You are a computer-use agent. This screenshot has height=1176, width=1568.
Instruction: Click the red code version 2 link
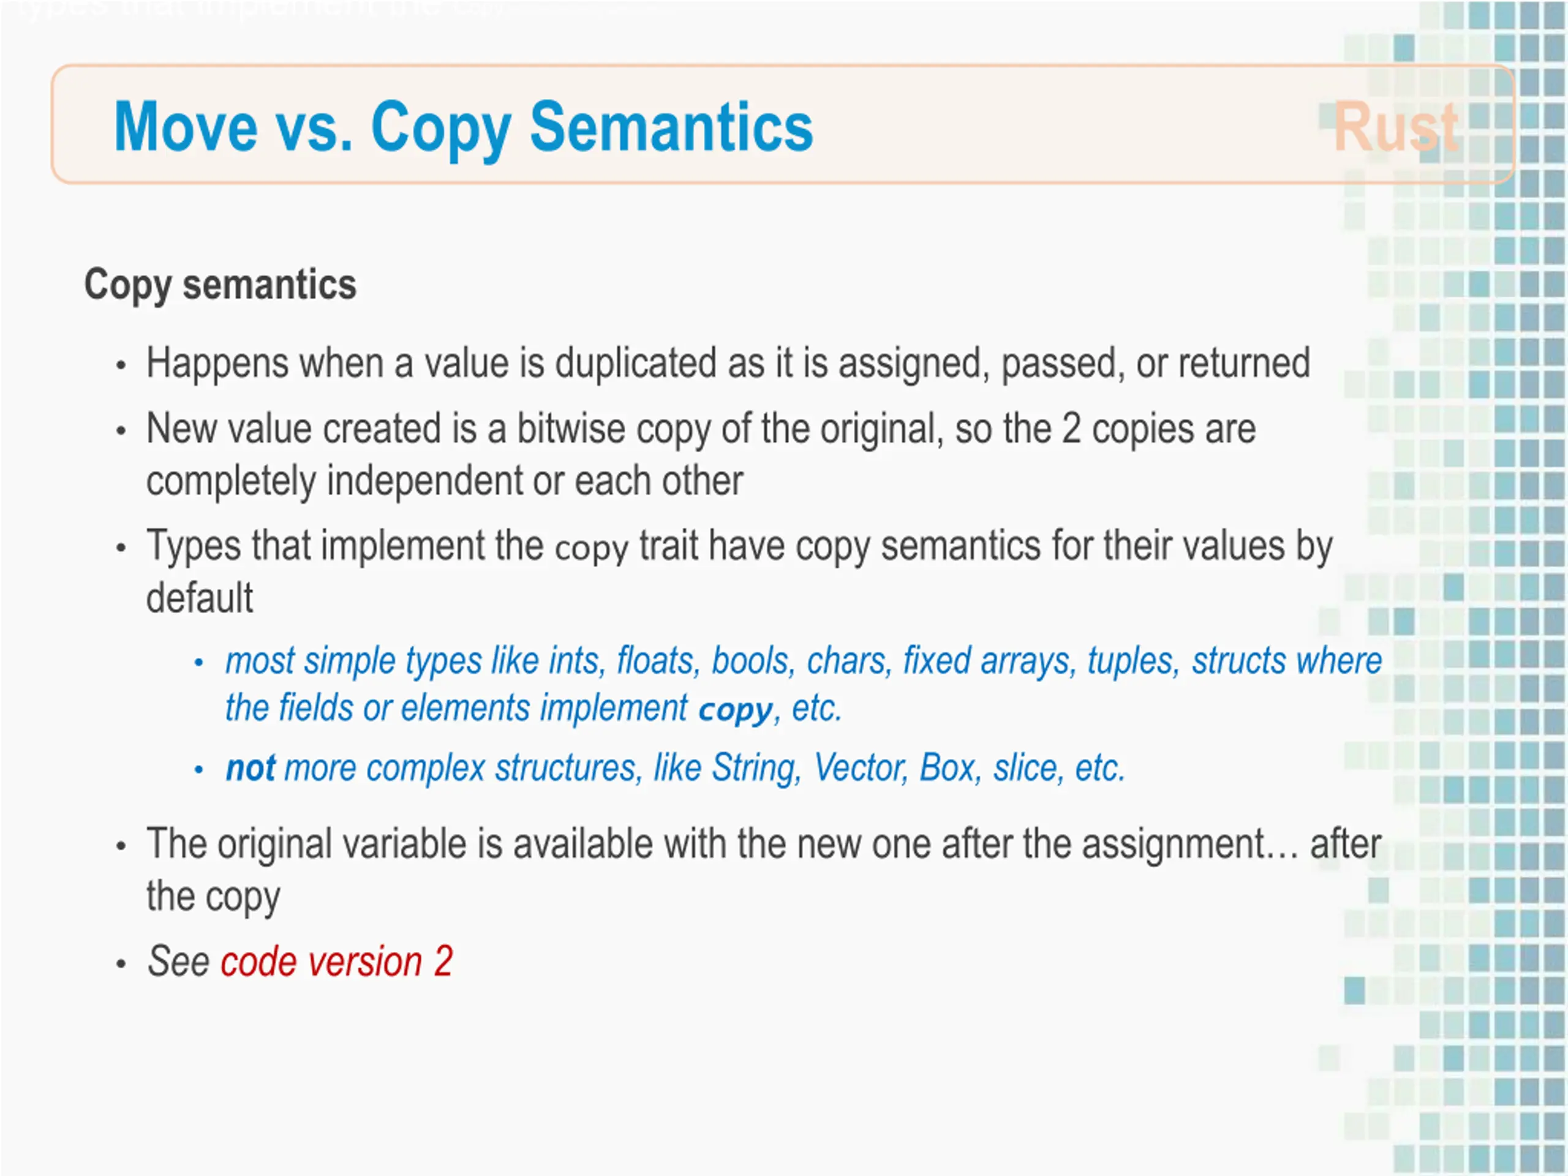click(x=337, y=962)
